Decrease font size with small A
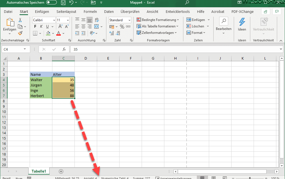This screenshot has width=285, height=179. [67, 27]
